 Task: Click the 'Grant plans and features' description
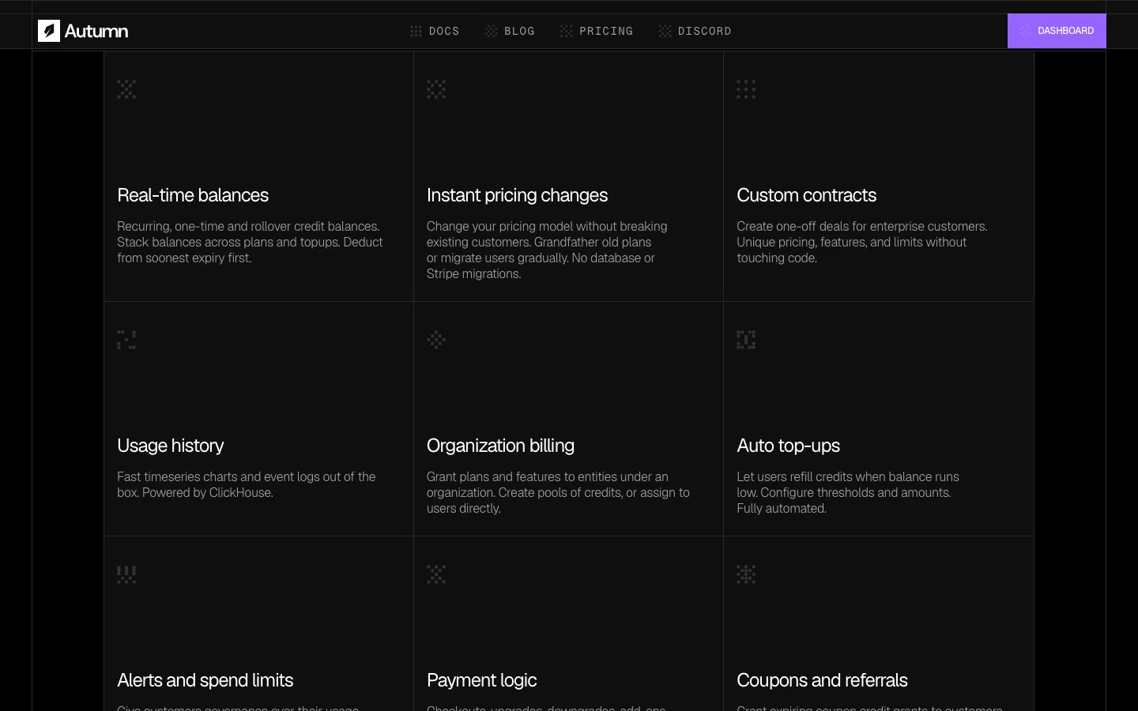point(558,492)
